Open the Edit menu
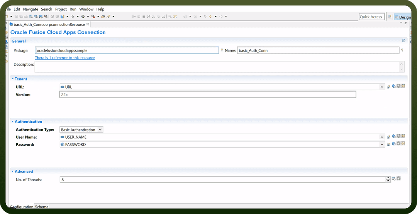Image resolution: width=417 pixels, height=214 pixels. 17,9
